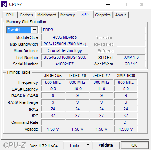Click the CAS# Latency 10.0 value
This screenshot has width=151, height=150.
click(77, 89)
